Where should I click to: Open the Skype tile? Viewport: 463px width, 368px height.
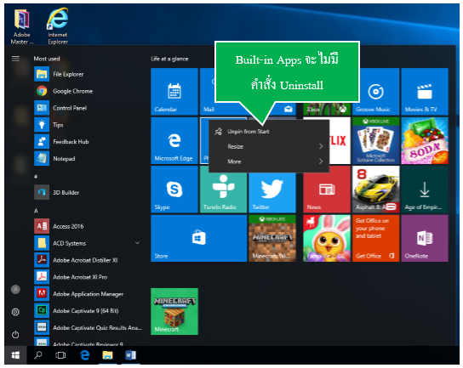(x=174, y=190)
